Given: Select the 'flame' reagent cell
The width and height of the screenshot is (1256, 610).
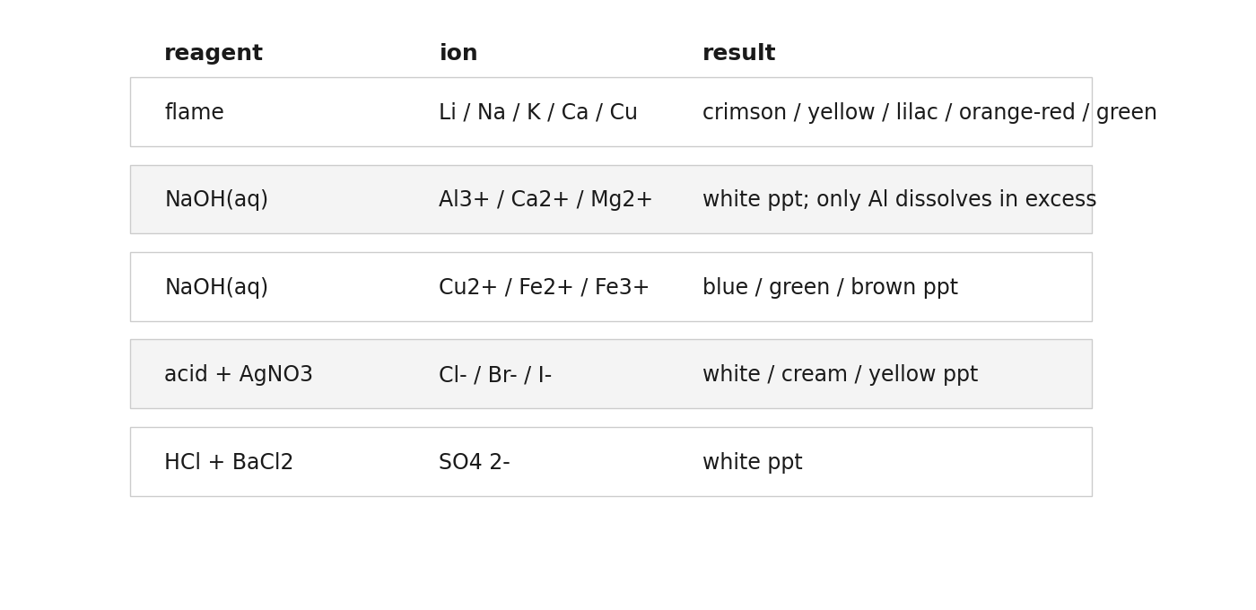Looking at the screenshot, I should point(194,112).
